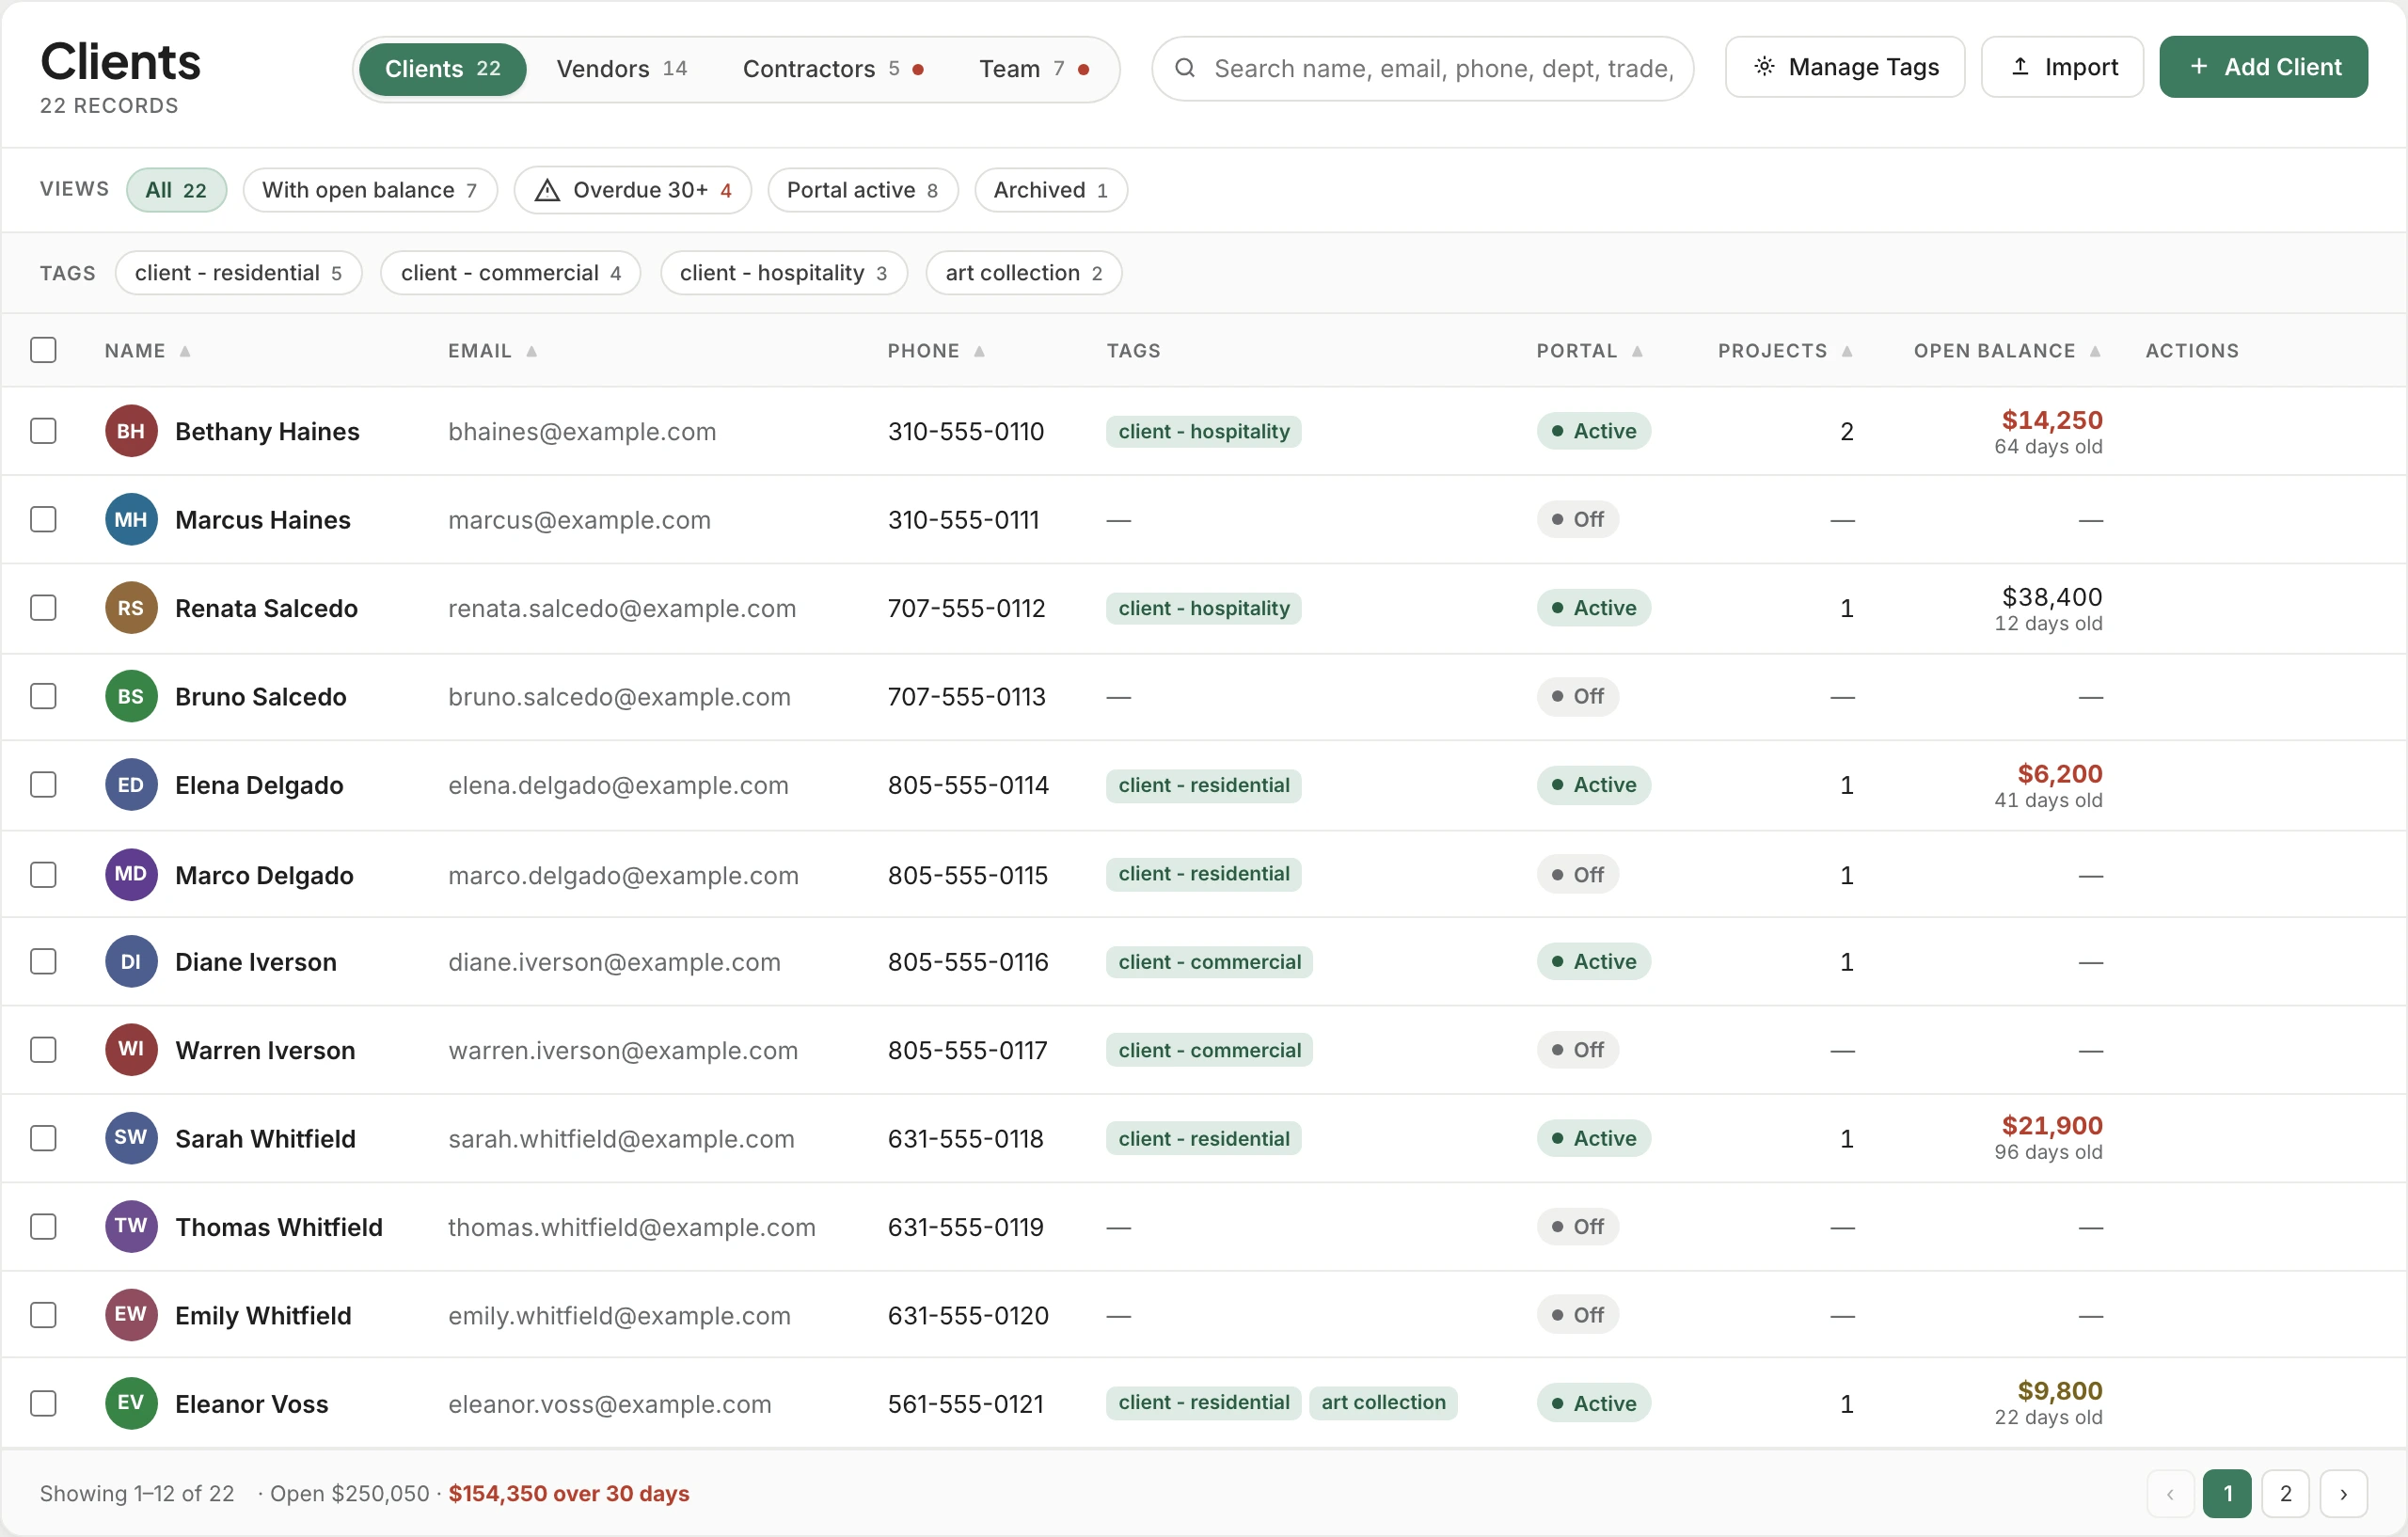Focus the search name, email field
2408x1537 pixels.
(1423, 68)
